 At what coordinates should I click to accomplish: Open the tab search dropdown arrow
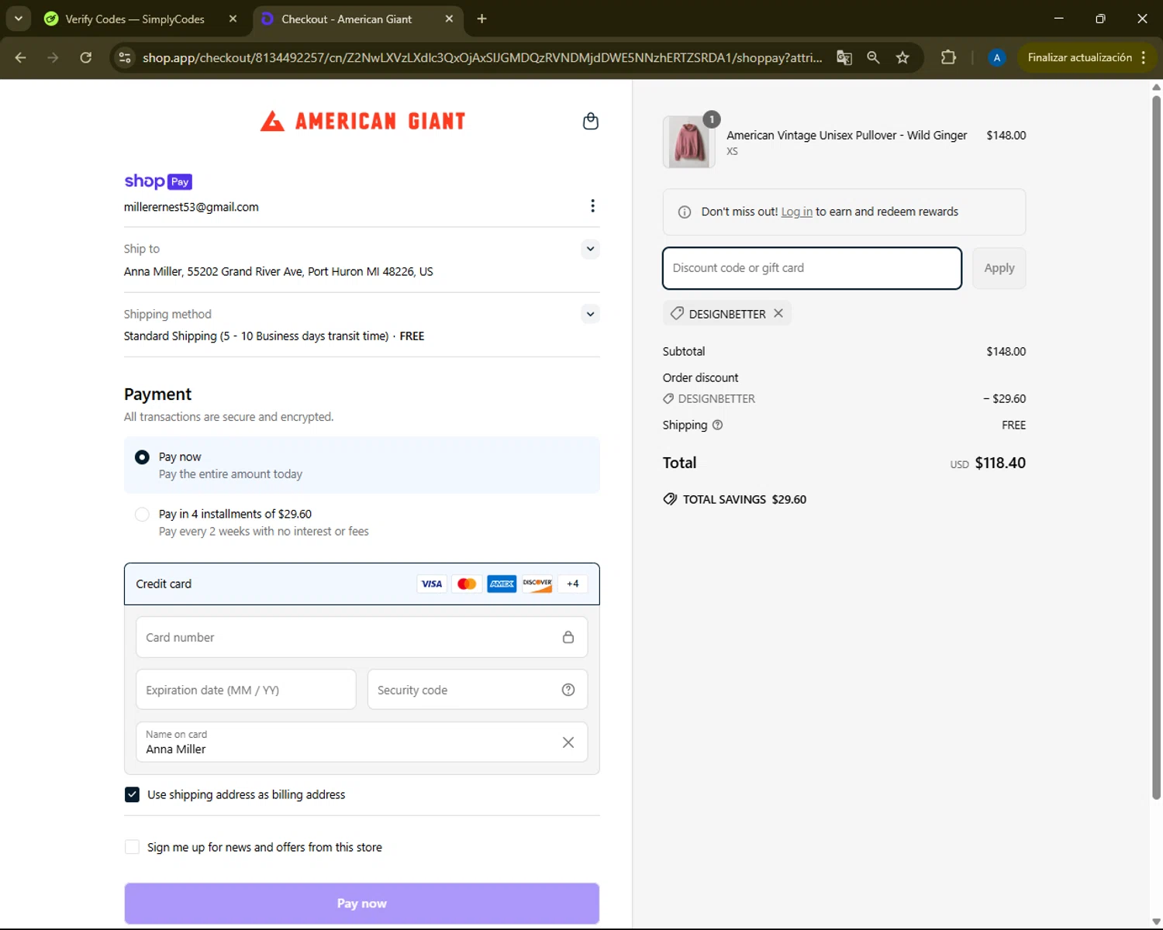(18, 19)
